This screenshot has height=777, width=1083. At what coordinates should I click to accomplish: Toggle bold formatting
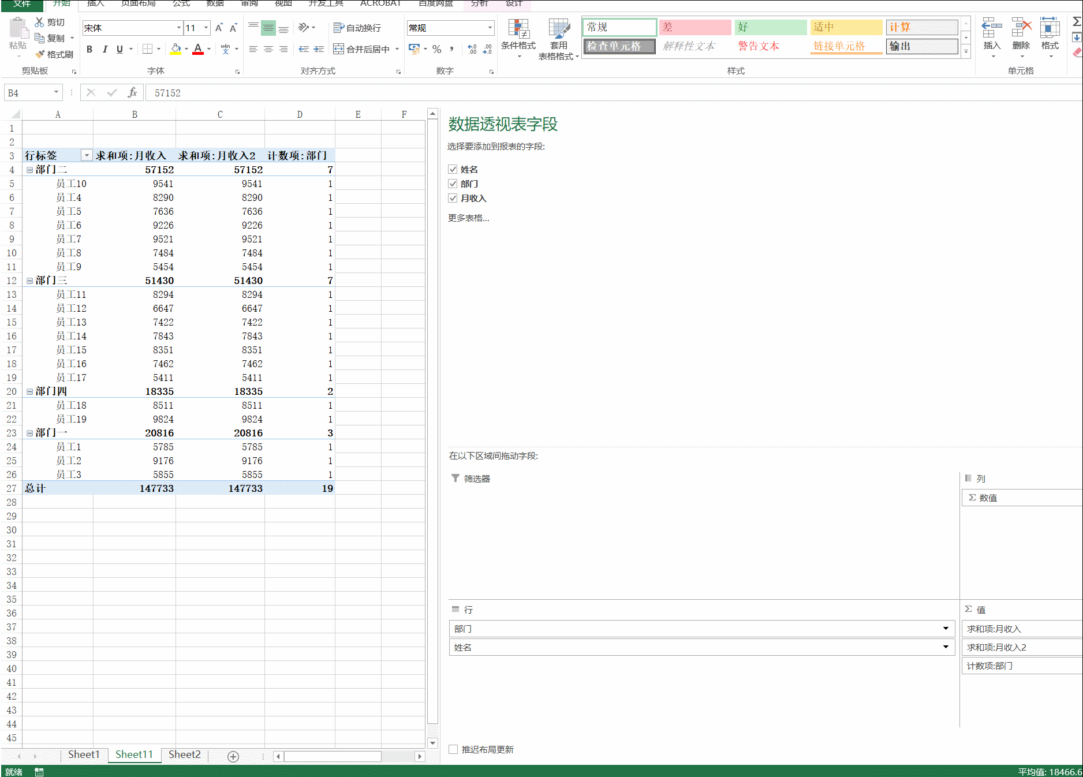(89, 49)
